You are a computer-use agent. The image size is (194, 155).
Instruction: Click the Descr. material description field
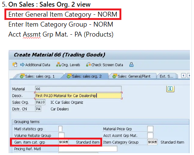pos(78,96)
